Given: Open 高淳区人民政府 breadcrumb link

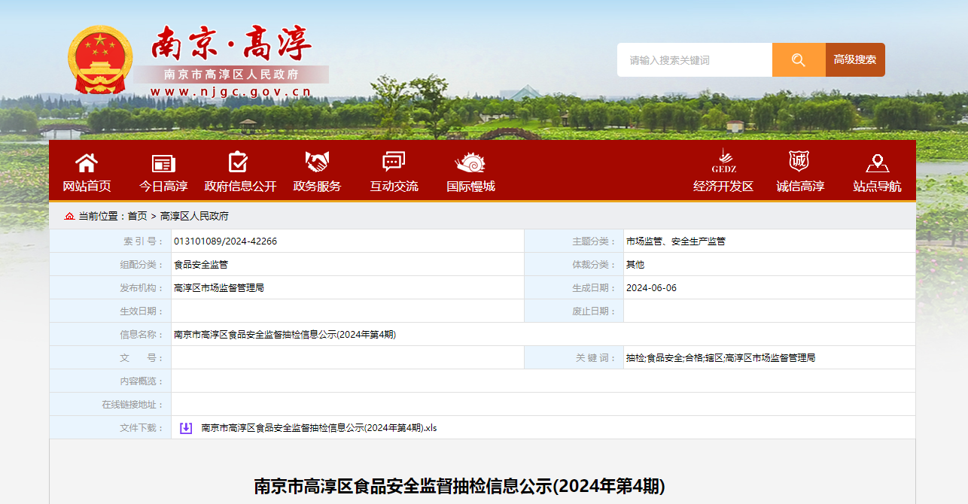Looking at the screenshot, I should coord(194,216).
